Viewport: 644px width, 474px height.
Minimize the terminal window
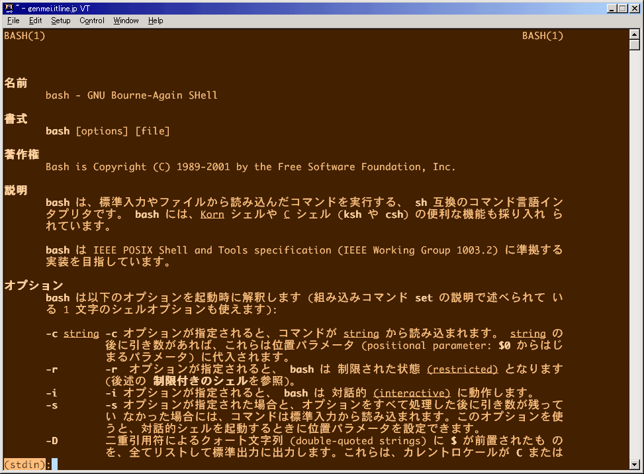(x=611, y=8)
